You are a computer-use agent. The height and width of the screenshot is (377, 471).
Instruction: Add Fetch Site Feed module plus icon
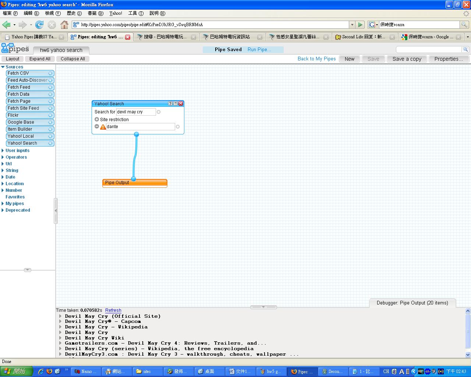click(x=50, y=108)
